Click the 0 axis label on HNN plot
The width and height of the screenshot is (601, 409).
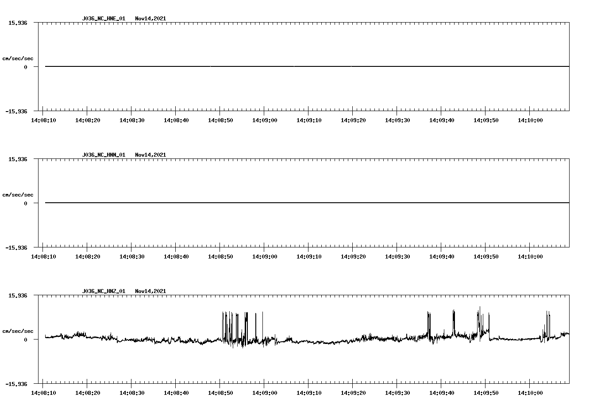[26, 203]
